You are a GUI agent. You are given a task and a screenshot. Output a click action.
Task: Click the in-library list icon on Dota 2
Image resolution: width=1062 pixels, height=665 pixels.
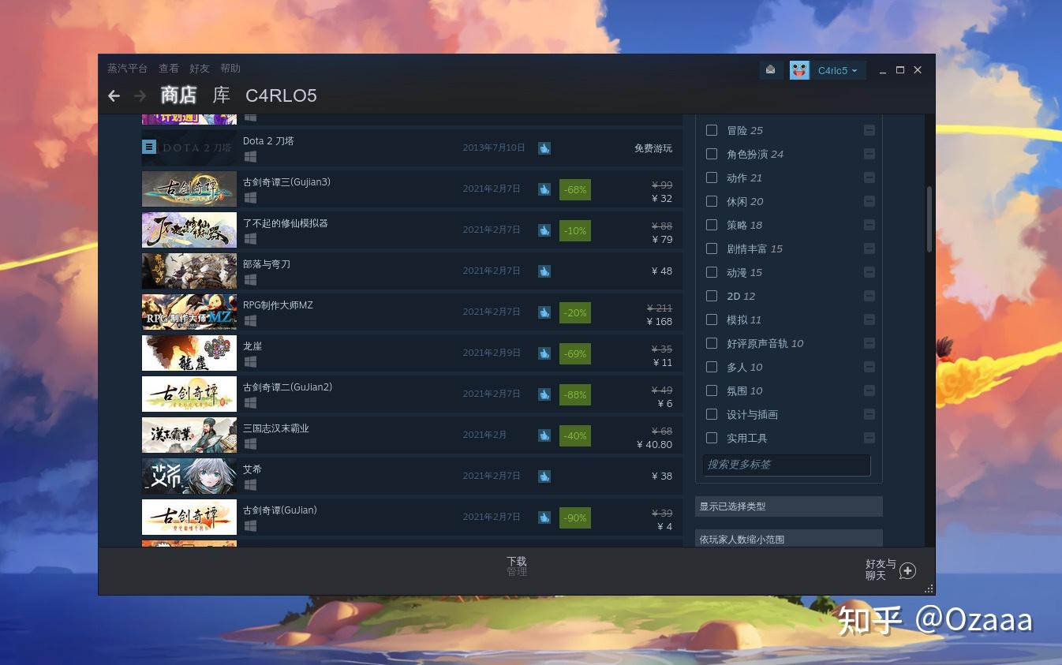149,147
